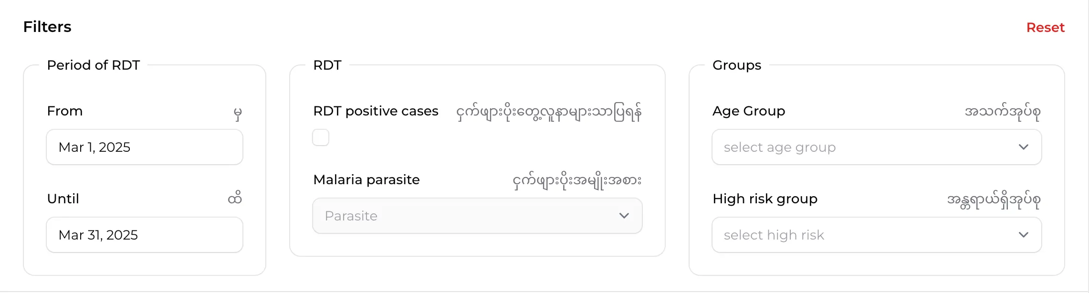
Task: Click the Filters heading
Action: pyautogui.click(x=47, y=27)
